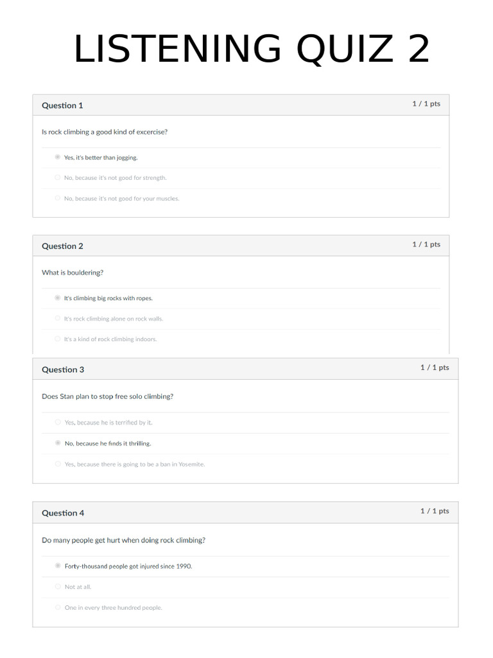Click the "Question 2" header
Image resolution: width=493 pixels, height=658 pixels.
click(x=62, y=246)
